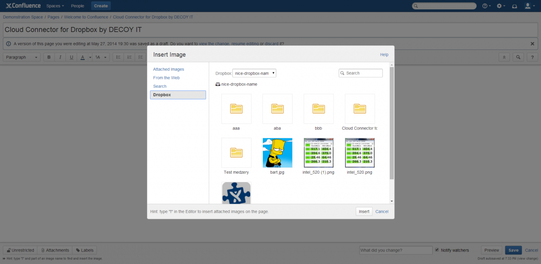Toggle the Notify watchers checkbox
The width and height of the screenshot is (541, 264).
click(x=437, y=250)
